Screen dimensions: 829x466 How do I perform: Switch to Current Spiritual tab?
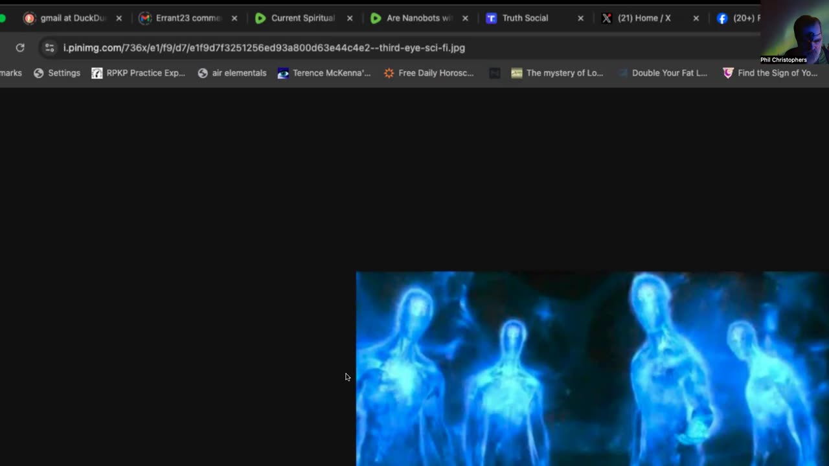pyautogui.click(x=304, y=18)
